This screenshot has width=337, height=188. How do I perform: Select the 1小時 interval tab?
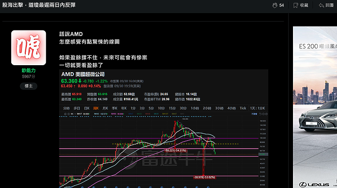pos(195,108)
